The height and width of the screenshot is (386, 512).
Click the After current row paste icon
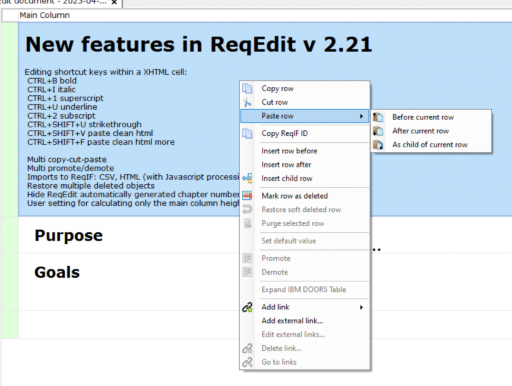coord(378,131)
